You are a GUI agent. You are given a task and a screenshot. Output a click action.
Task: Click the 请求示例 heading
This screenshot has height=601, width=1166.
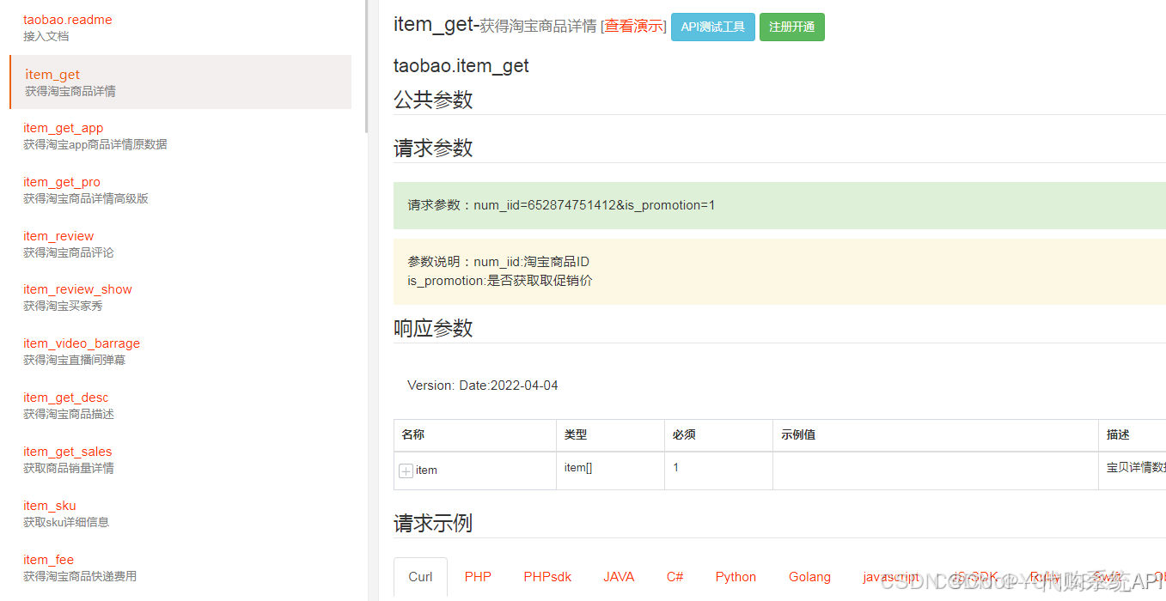point(433,523)
